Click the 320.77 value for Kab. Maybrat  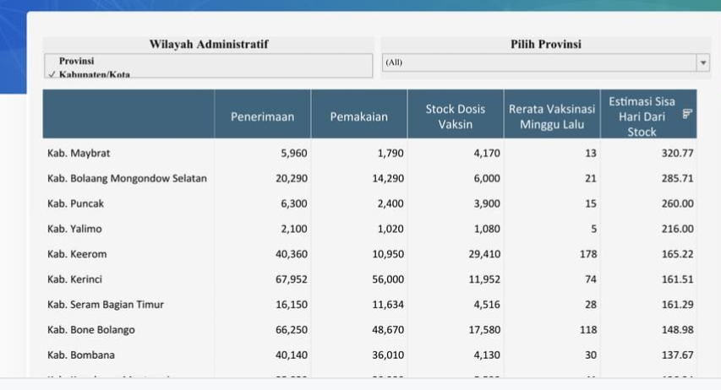coord(677,153)
